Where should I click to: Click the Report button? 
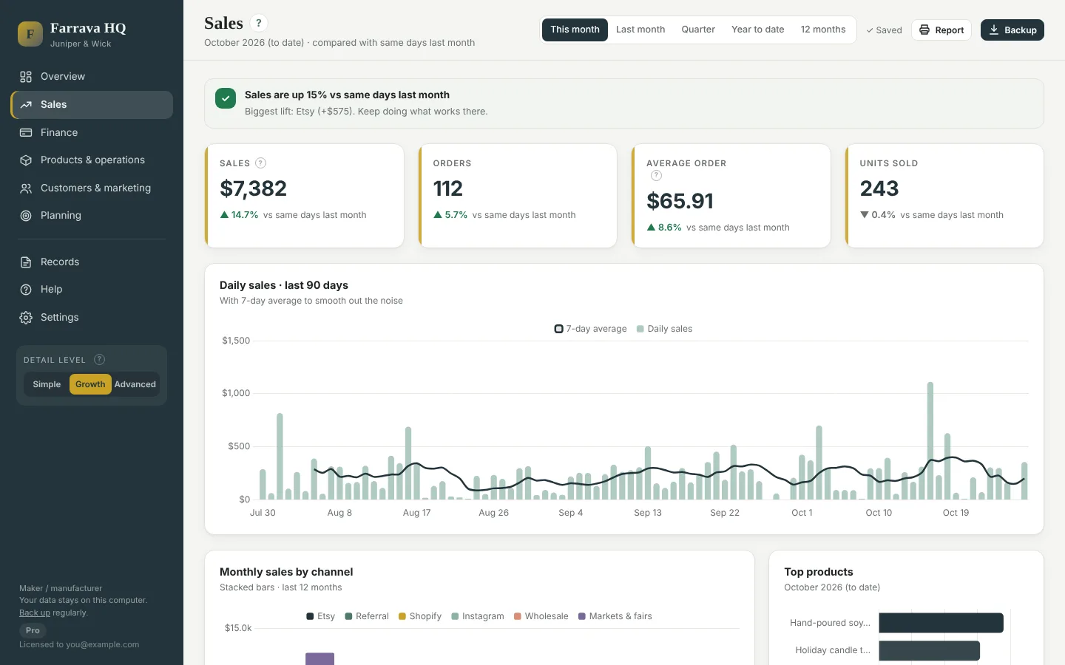click(941, 30)
